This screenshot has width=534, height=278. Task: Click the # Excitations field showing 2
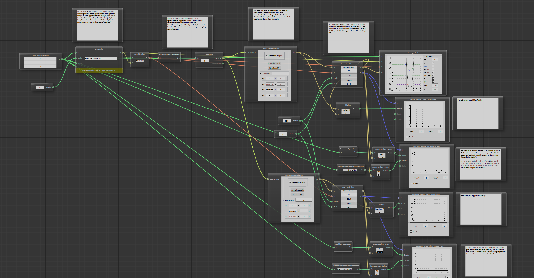coord(304,200)
